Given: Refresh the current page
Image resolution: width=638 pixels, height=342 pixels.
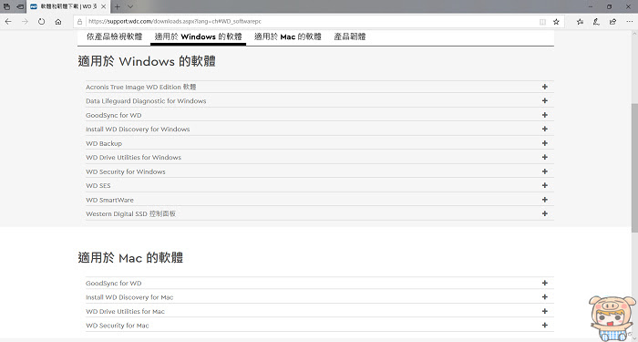Looking at the screenshot, I should (42, 22).
